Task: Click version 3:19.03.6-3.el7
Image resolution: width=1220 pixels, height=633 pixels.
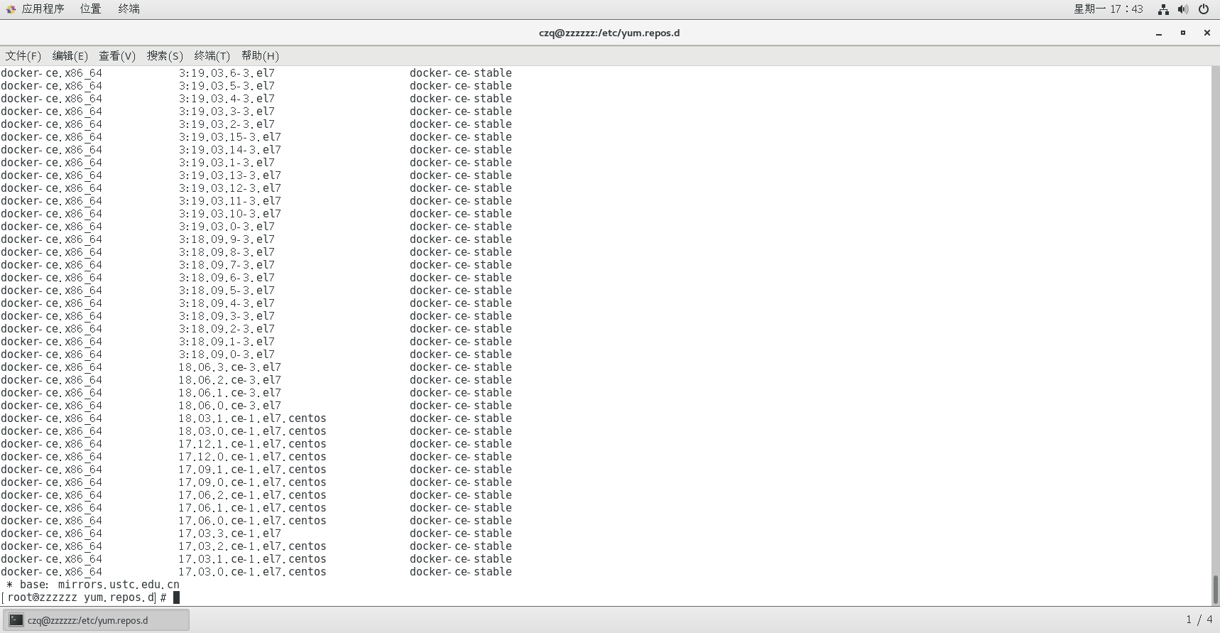Action: coord(227,73)
